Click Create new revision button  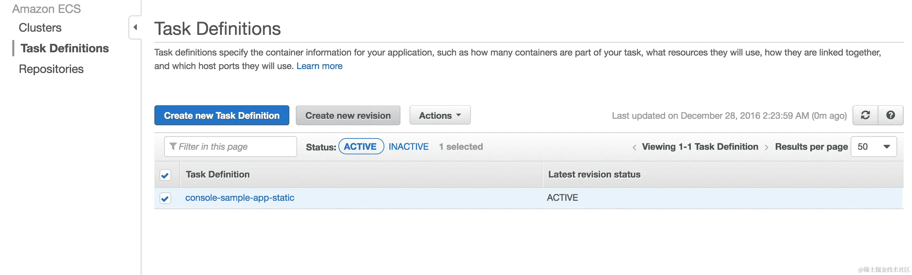(348, 115)
